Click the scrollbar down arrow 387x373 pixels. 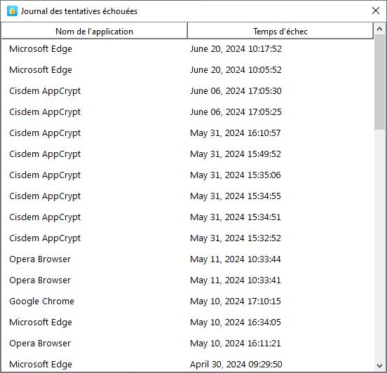(379, 365)
